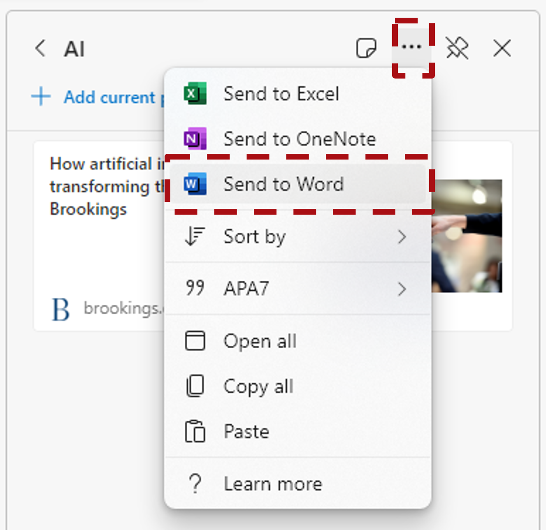
Task: Click the plus icon to add page
Action: [41, 97]
